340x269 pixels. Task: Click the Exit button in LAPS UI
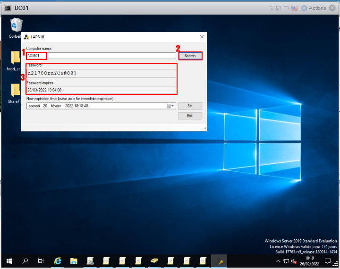[190, 116]
